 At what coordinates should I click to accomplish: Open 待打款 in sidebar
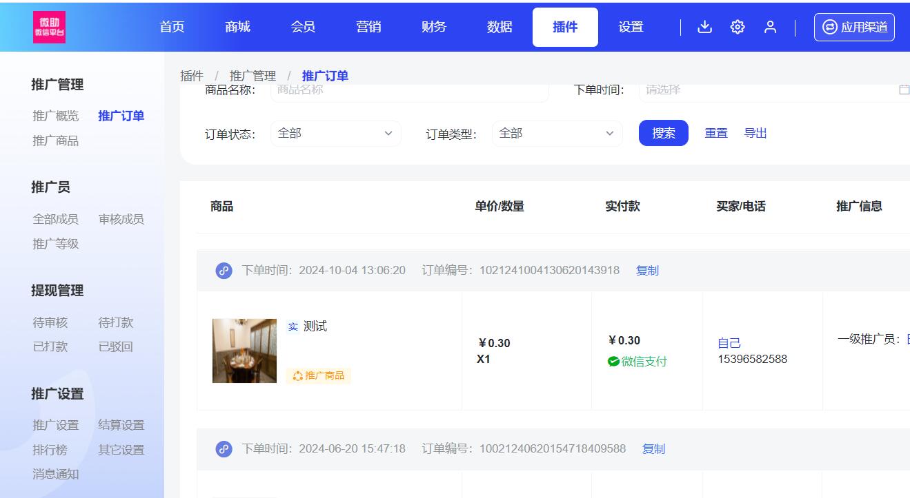(x=116, y=322)
